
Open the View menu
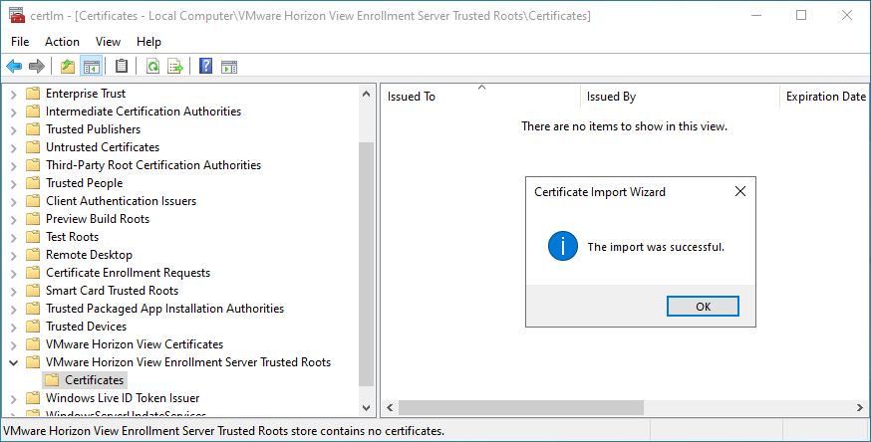(x=108, y=42)
